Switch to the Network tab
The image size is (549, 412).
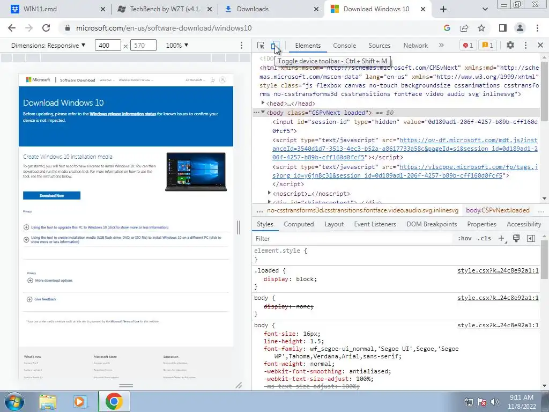click(416, 45)
